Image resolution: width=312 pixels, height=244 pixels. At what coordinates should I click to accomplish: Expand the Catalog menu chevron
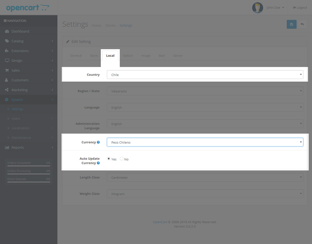click(x=52, y=41)
